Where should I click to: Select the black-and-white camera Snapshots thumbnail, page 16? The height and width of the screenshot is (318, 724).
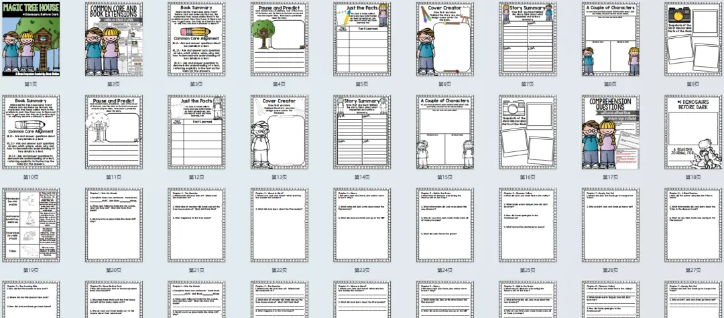click(528, 133)
